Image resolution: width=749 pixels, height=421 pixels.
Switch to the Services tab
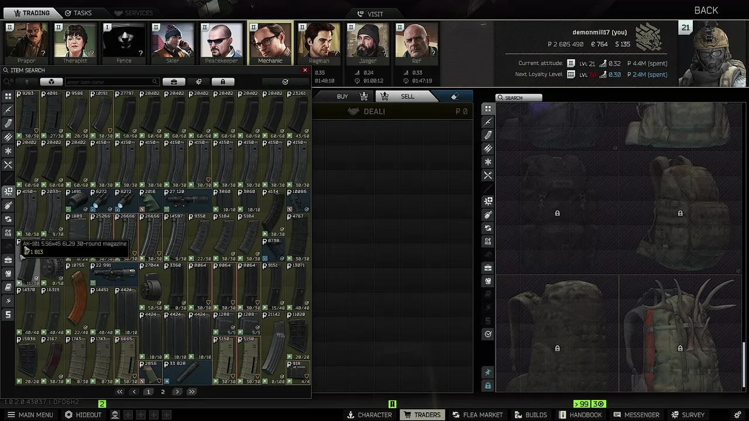point(133,13)
